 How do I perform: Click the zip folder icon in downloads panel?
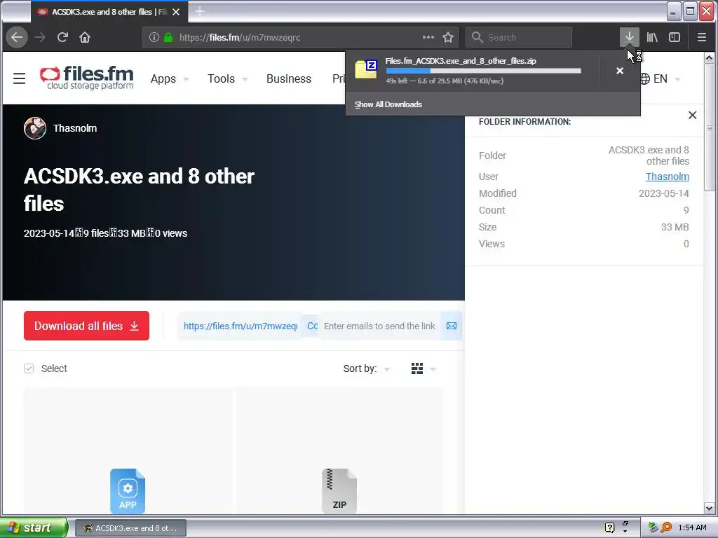point(366,69)
